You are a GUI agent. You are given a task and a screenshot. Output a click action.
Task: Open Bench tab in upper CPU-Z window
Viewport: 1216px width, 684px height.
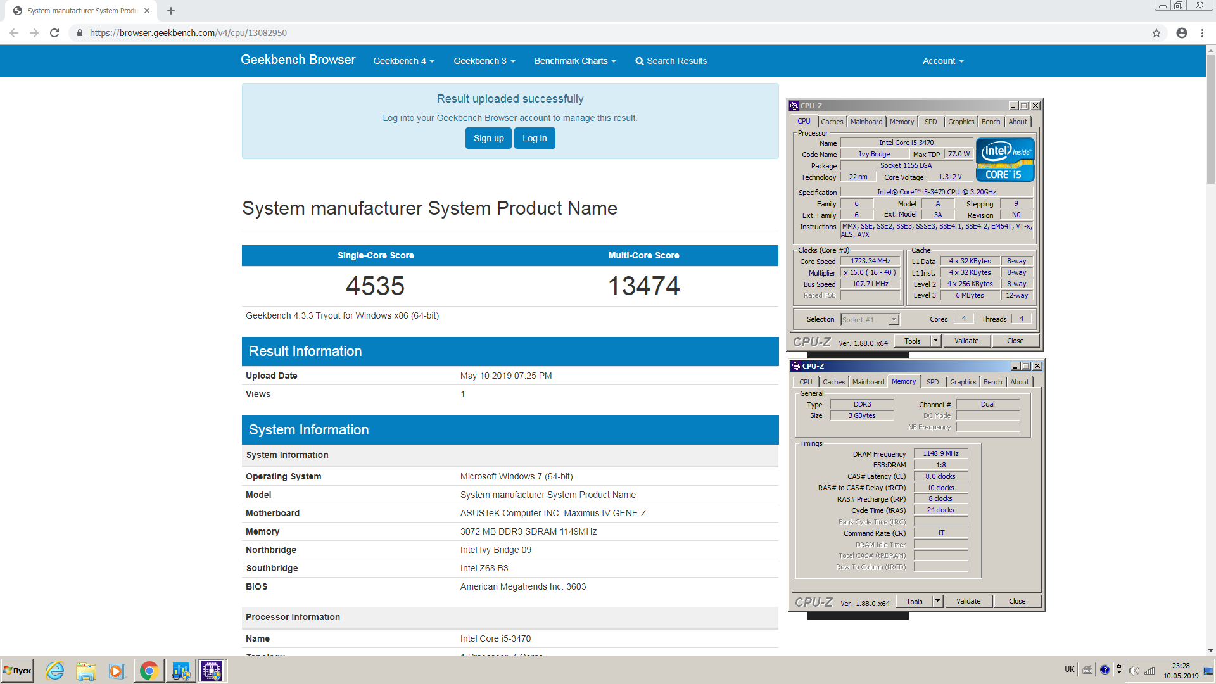(x=991, y=122)
